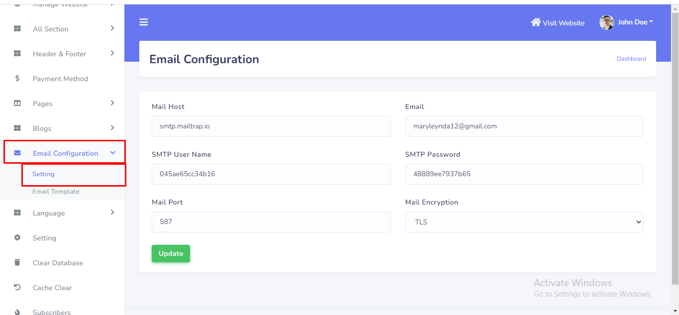Click John Doe's profile avatar
The width and height of the screenshot is (679, 315).
(x=606, y=22)
